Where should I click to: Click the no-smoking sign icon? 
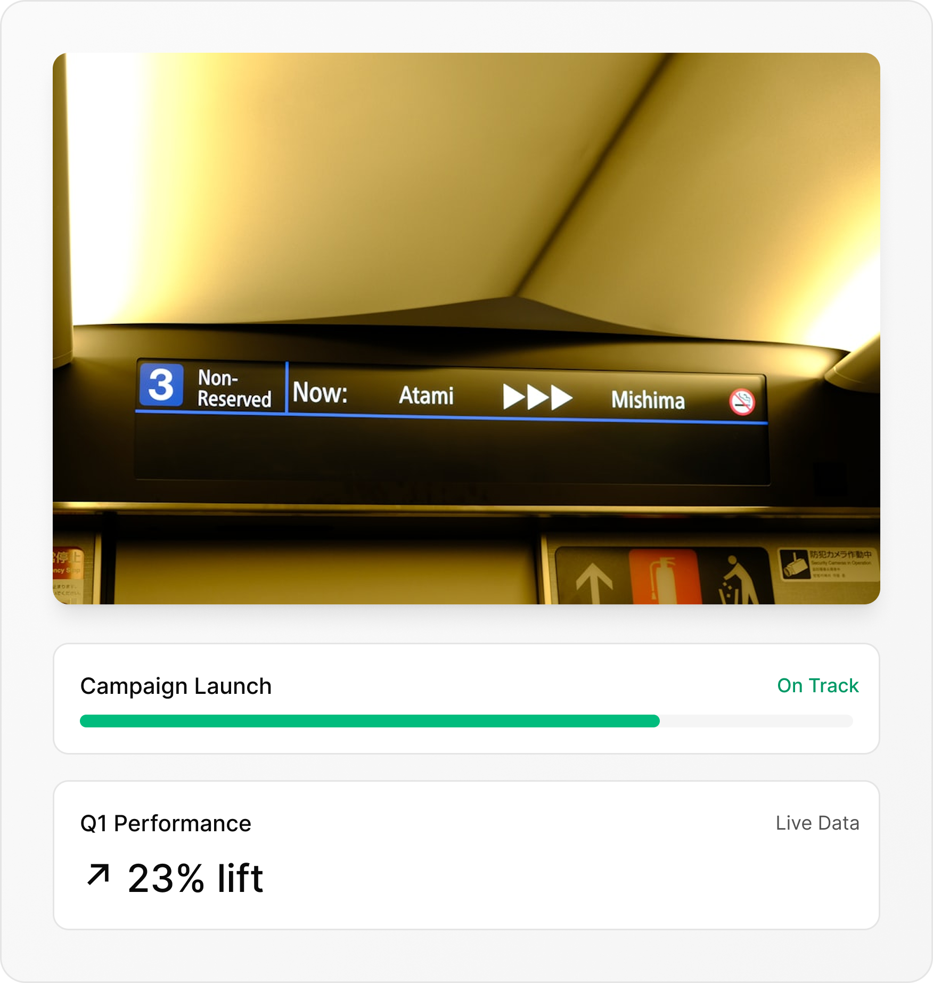(x=742, y=402)
